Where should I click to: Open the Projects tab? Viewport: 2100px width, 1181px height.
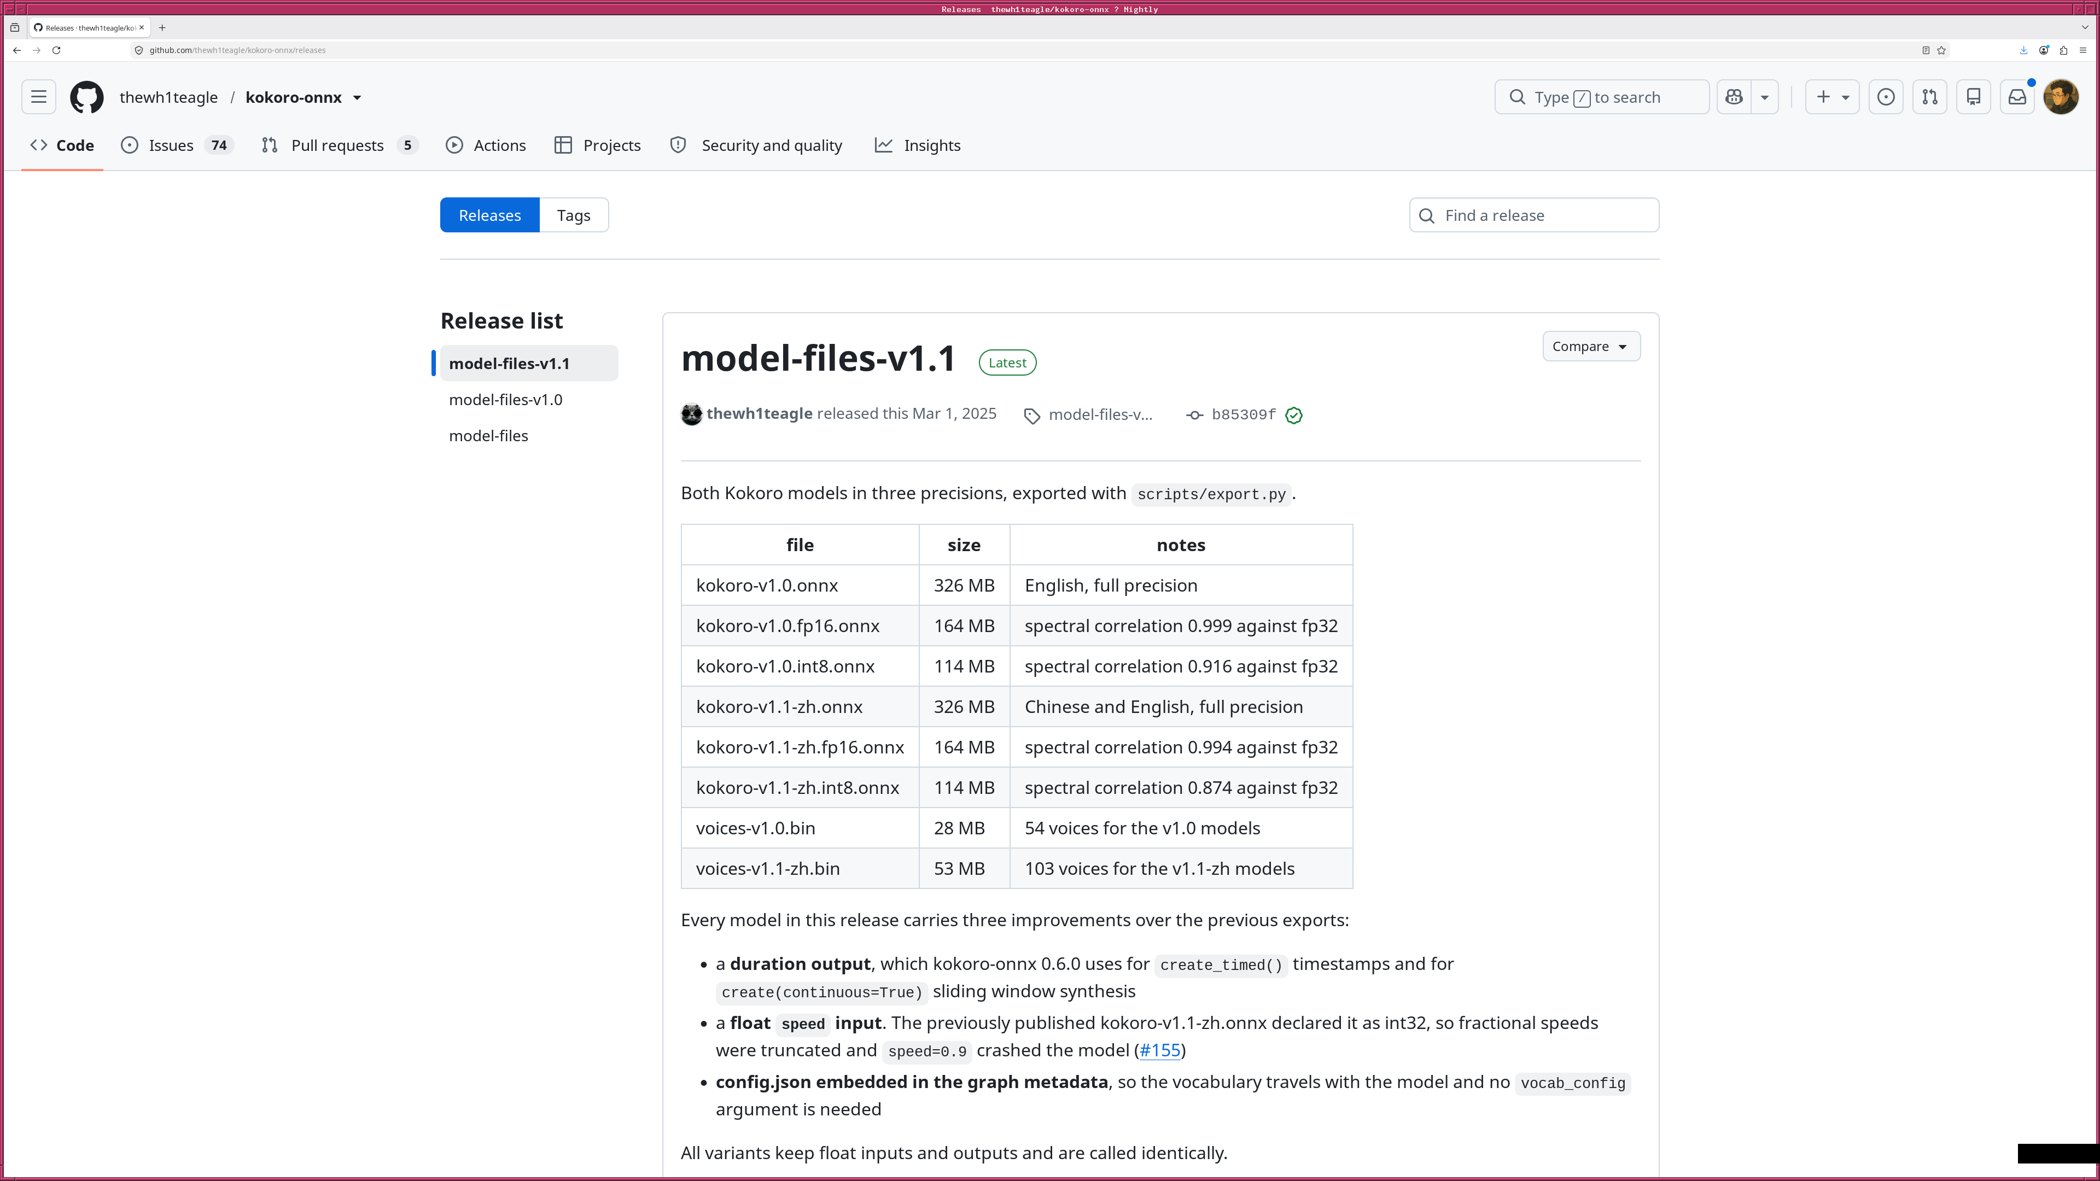coord(598,145)
